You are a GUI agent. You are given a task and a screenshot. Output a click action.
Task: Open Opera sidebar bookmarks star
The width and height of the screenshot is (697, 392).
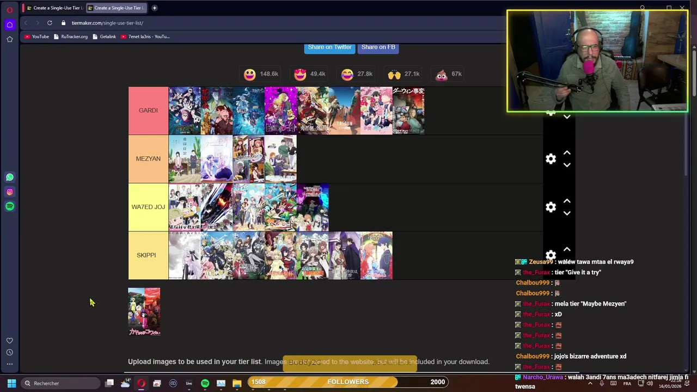point(9,39)
